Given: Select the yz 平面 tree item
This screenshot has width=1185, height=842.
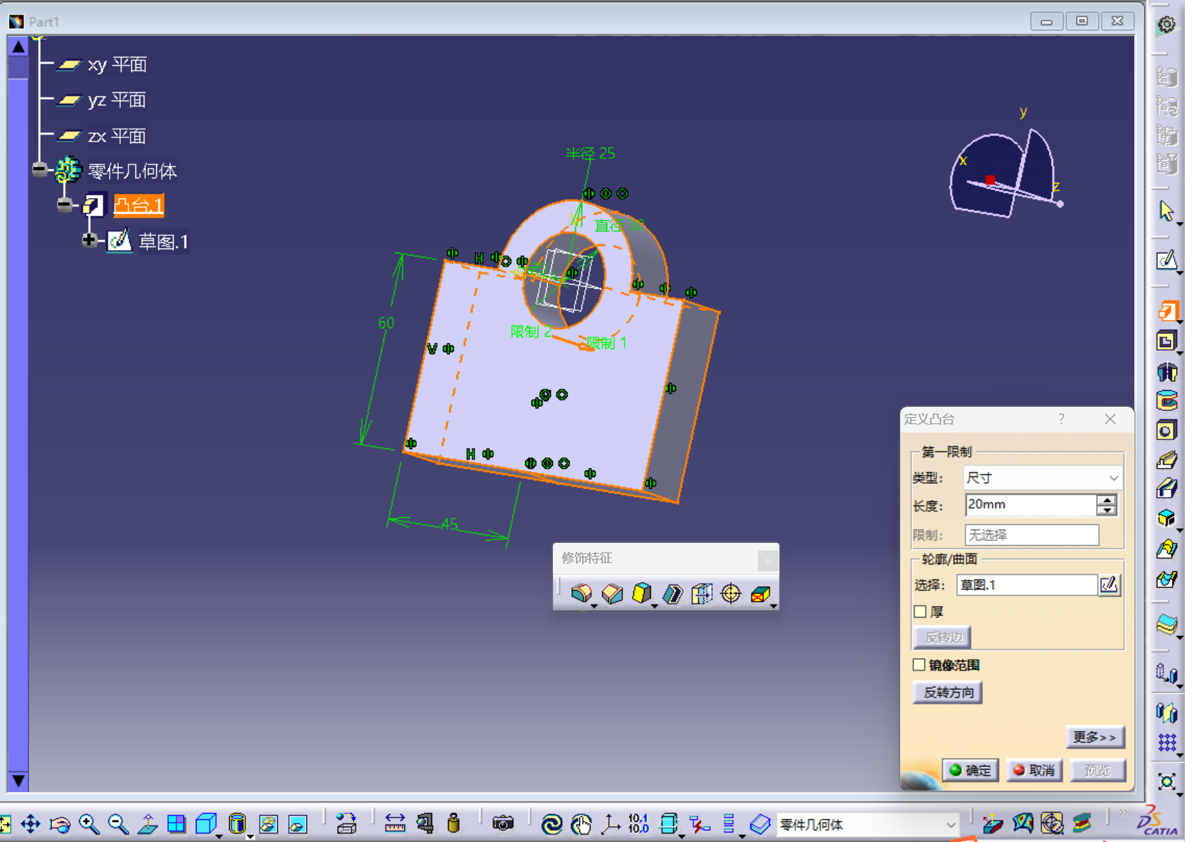Looking at the screenshot, I should click(102, 100).
